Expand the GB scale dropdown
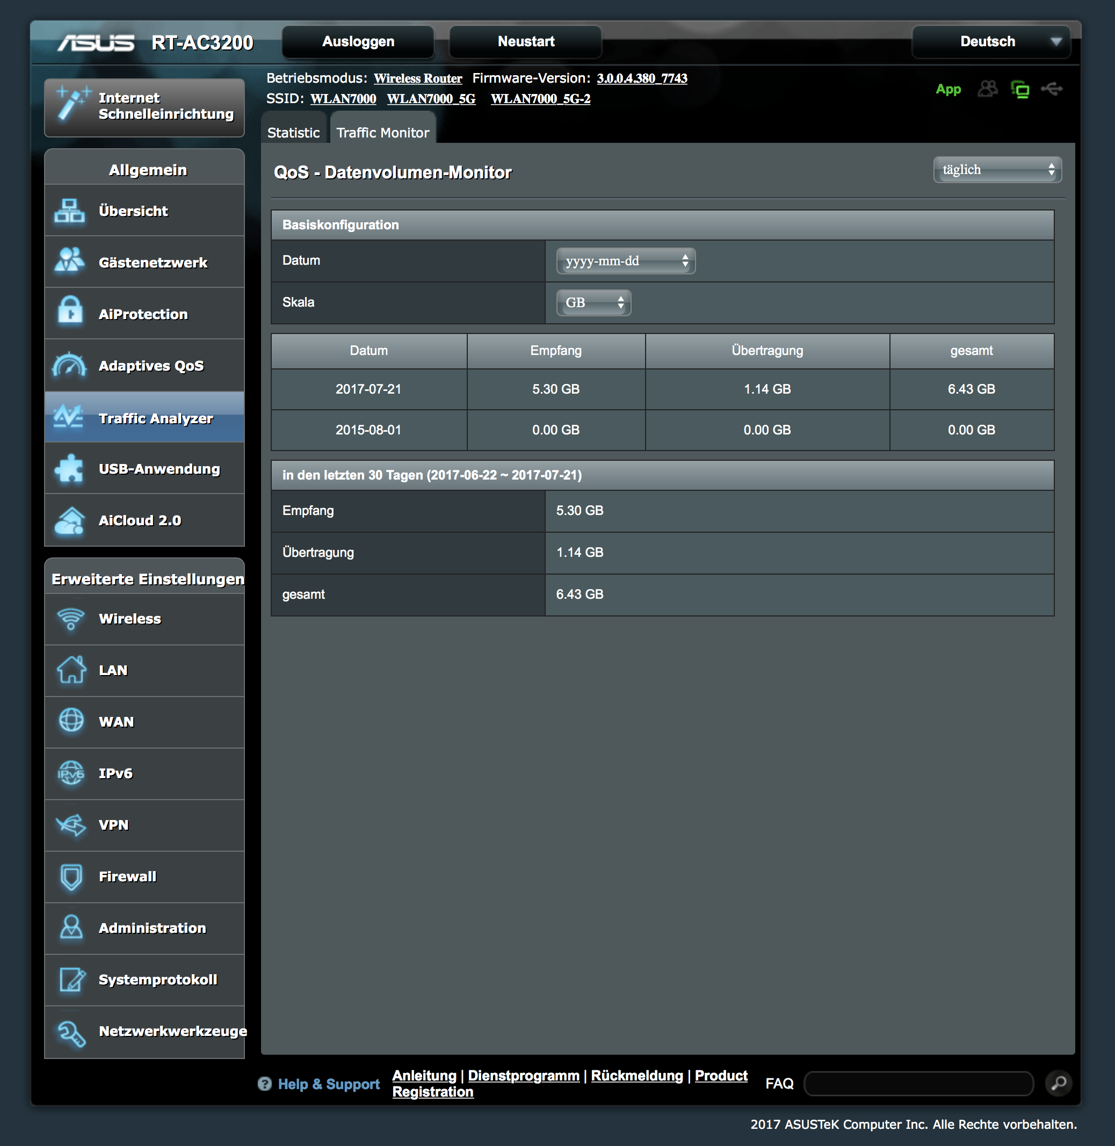This screenshot has height=1146, width=1115. point(593,303)
